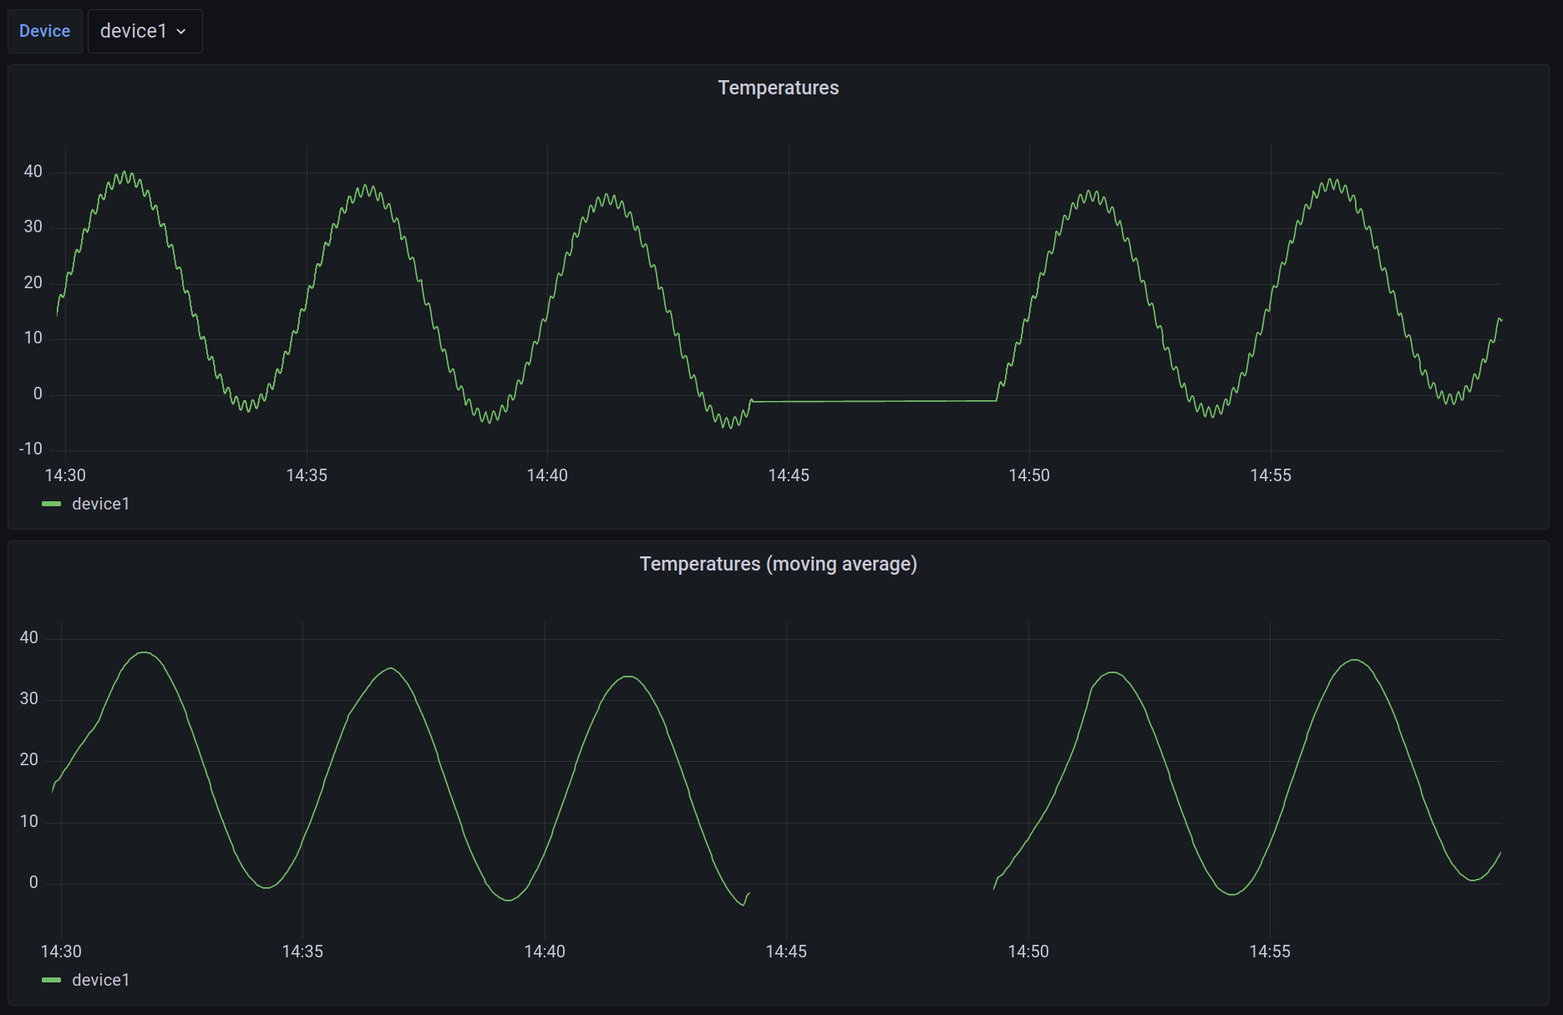This screenshot has width=1563, height=1015.
Task: Click the -10 value on Temperatures y-axis
Action: coord(31,449)
